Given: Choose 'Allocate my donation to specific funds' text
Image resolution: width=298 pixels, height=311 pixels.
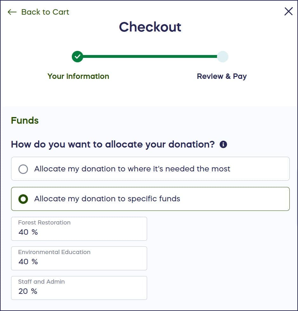Looking at the screenshot, I should click(x=107, y=199).
